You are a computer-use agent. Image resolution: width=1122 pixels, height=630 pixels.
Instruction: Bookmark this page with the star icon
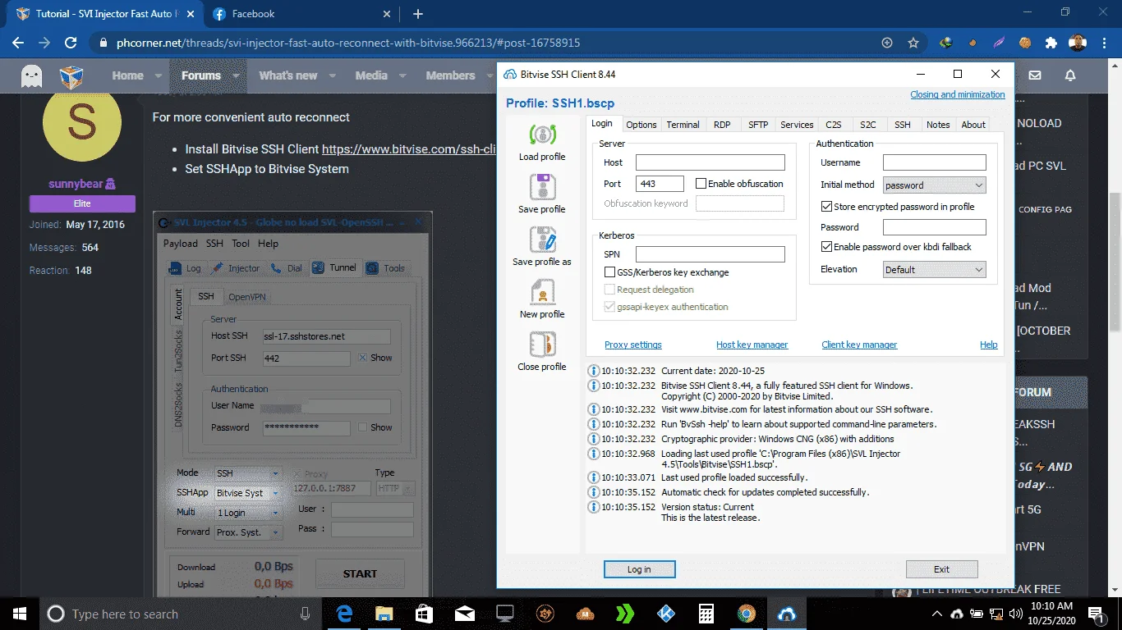pyautogui.click(x=913, y=43)
